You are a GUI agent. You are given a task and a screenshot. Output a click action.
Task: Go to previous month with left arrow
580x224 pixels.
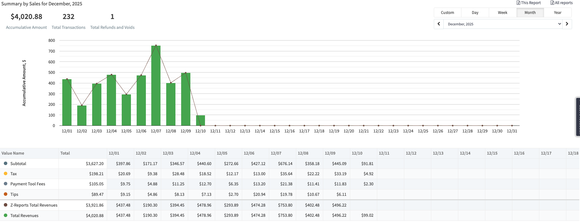[x=439, y=24]
